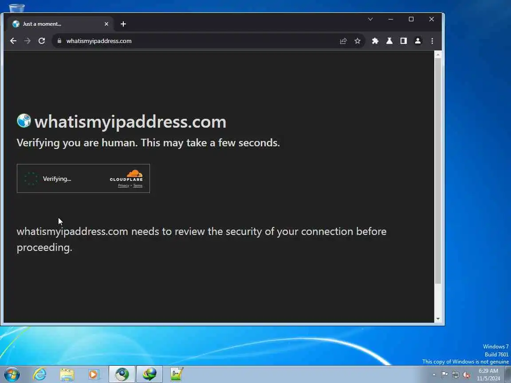Screen dimensions: 511x383
Task: Select the 'Just a moment...' tab
Action: [x=60, y=24]
